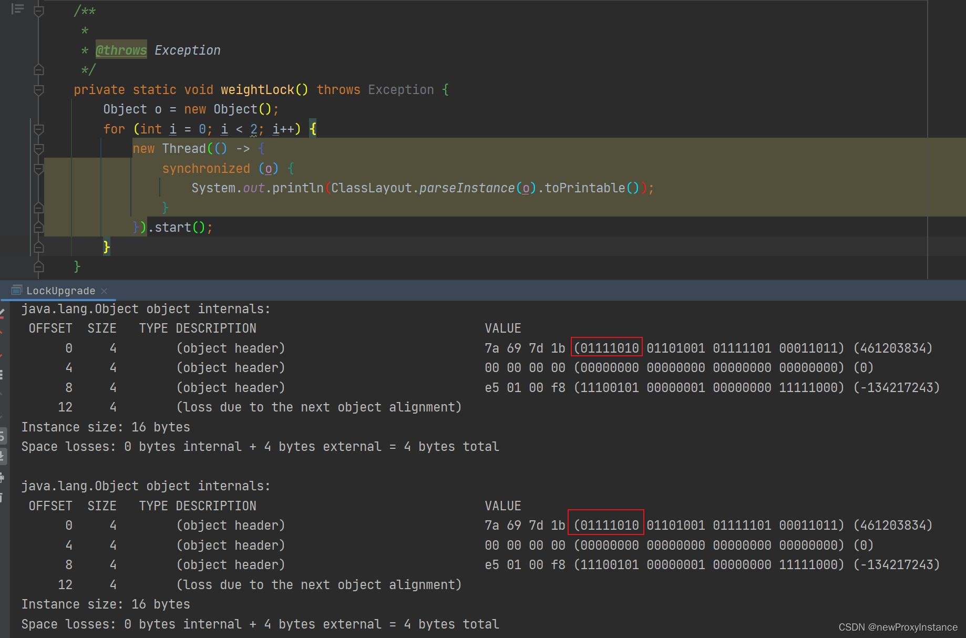Click the fold end marker beside .start() line

point(38,228)
